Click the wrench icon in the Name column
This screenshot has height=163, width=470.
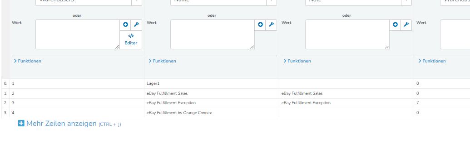(271, 25)
